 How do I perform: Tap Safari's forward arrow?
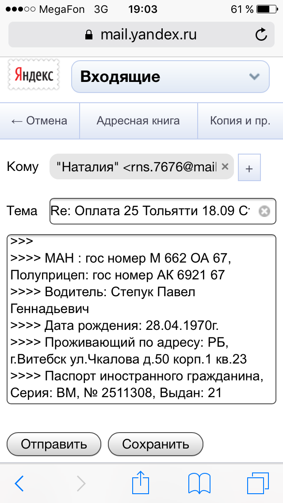[81, 484]
